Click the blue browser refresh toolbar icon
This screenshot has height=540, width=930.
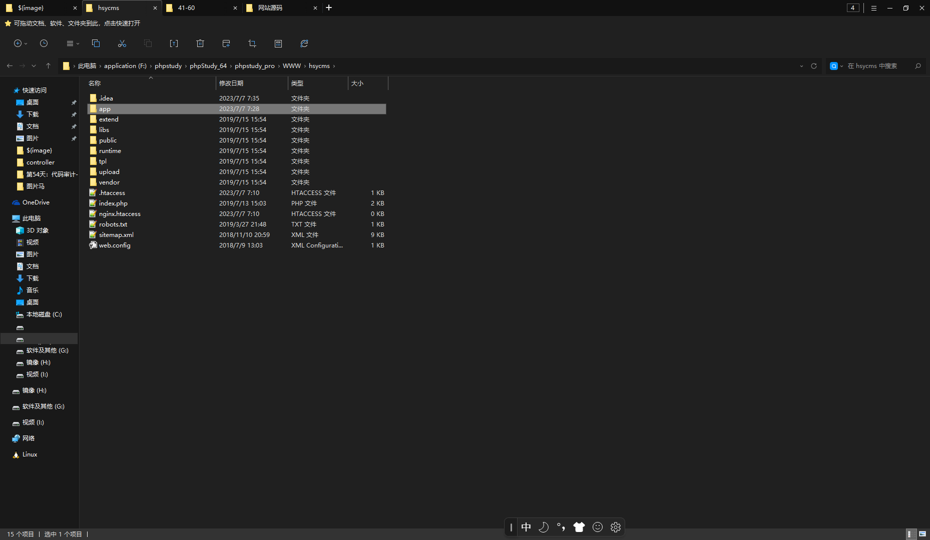click(x=304, y=43)
